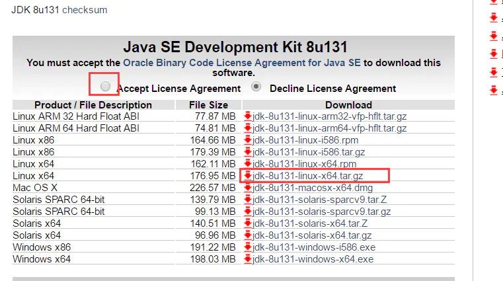
Task: Download jdk-8u131-macosx-x64.dmg
Action: coord(313,188)
